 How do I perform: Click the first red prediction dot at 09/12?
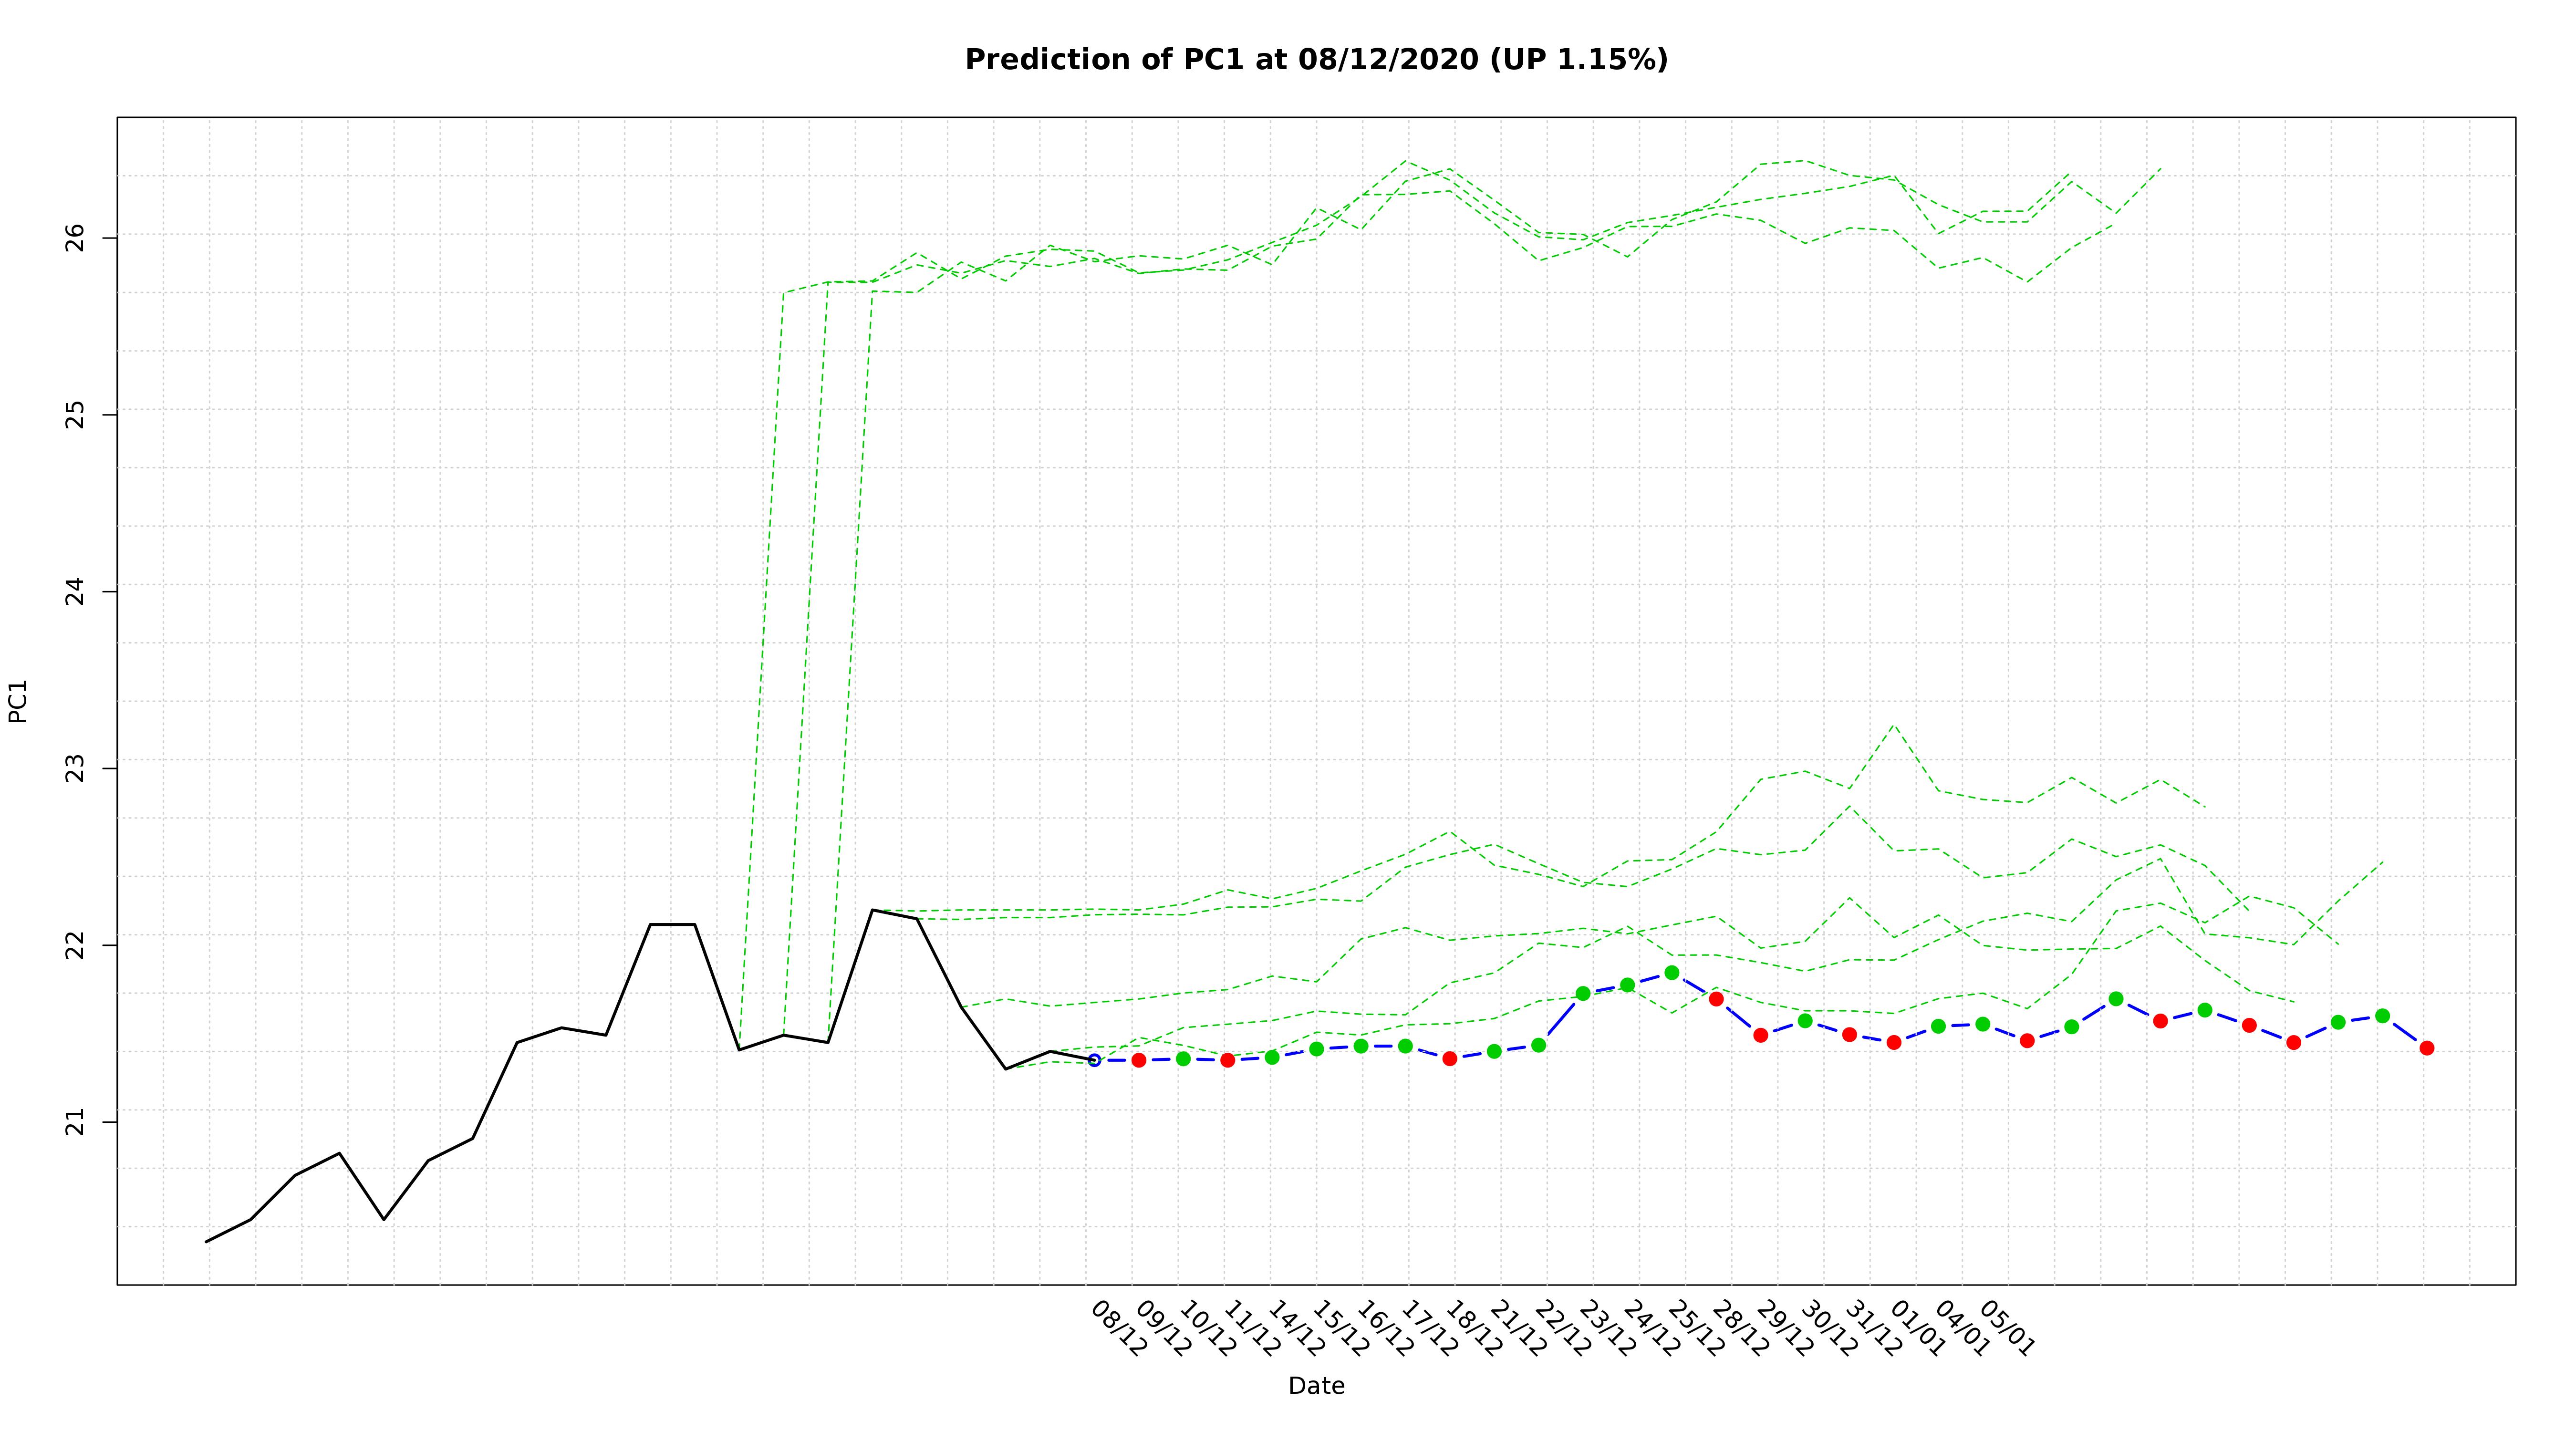click(x=1138, y=1060)
